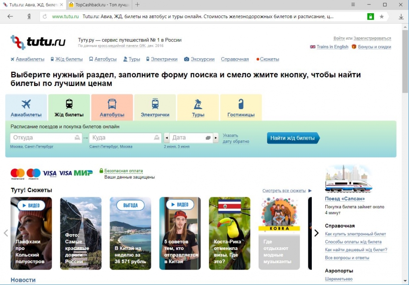Open browser downloads arrow icon
This screenshot has width=409, height=285.
coord(401,17)
